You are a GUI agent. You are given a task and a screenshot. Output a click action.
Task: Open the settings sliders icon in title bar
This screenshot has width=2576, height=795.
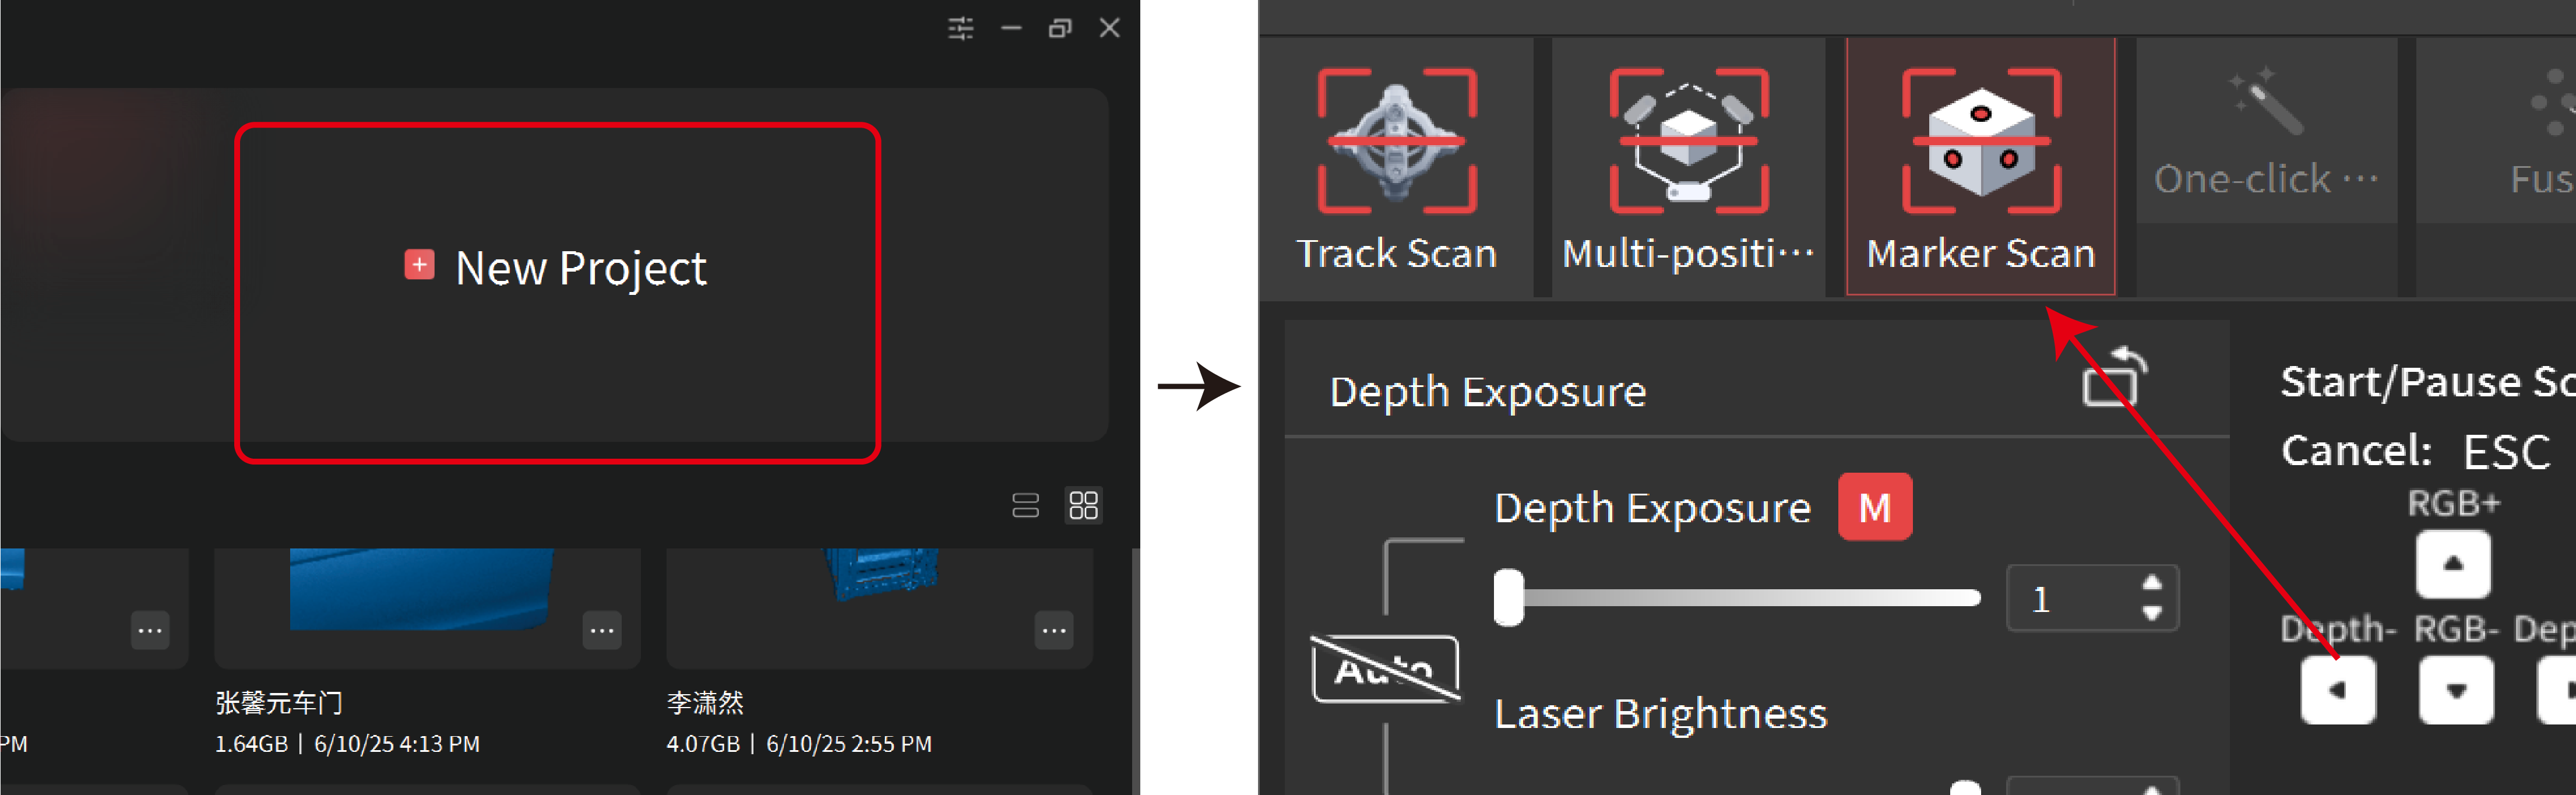960,28
